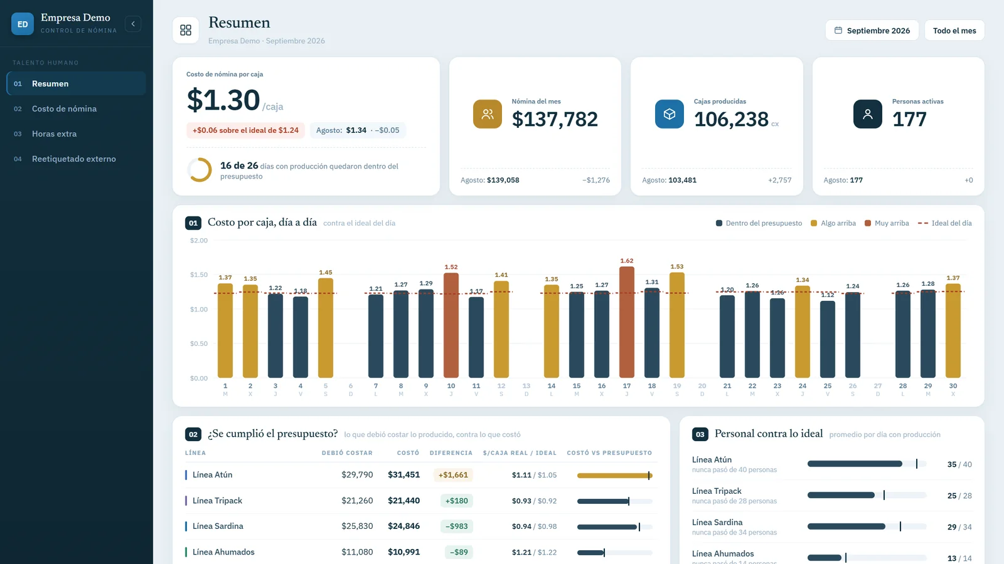The width and height of the screenshot is (1004, 564).
Task: Click the Agosto $1.34 comparison chip
Action: (x=358, y=130)
